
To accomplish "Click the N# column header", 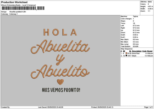I will click(124, 51).
